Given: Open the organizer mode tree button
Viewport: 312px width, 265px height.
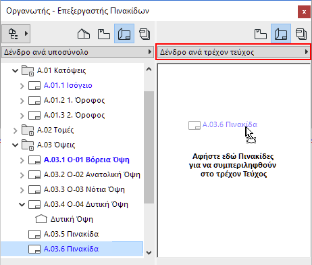Looking at the screenshot, I should click(16, 34).
